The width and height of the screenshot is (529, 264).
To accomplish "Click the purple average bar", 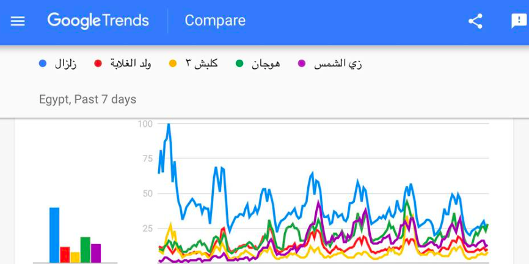I will pos(96,252).
